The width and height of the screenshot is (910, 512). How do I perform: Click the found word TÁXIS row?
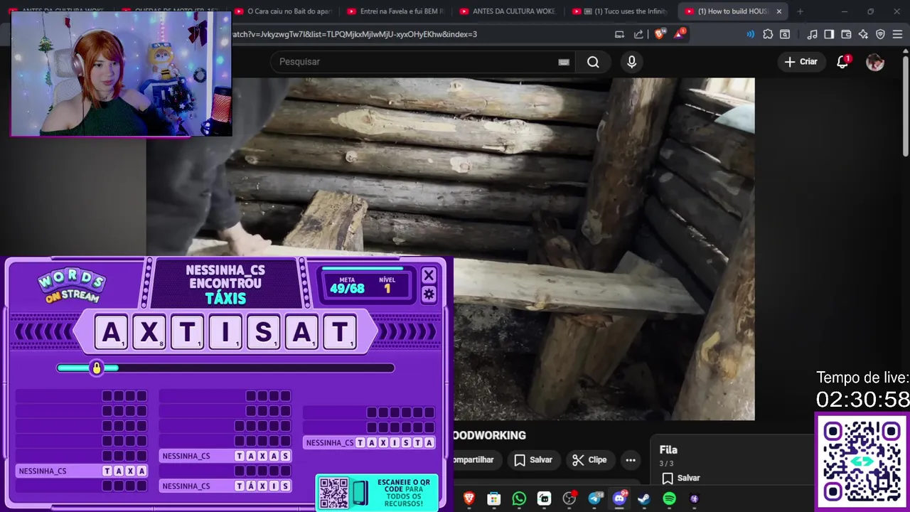point(225,486)
